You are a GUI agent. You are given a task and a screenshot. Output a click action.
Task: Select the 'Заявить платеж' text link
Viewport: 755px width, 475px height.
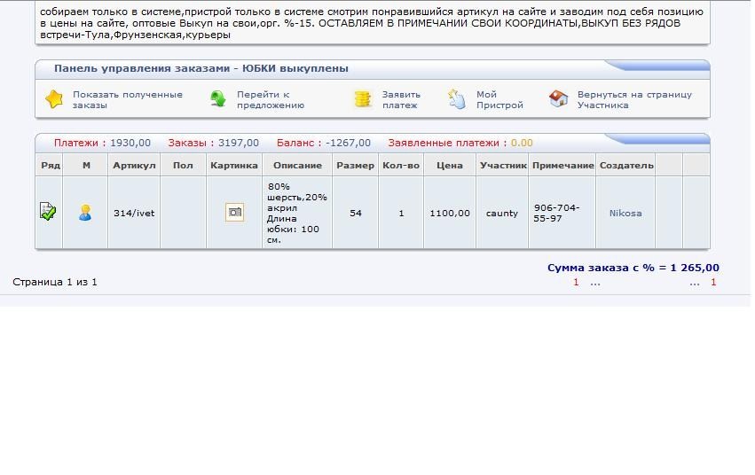click(x=401, y=99)
